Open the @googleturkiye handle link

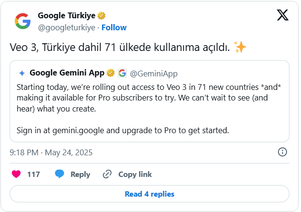click(66, 27)
